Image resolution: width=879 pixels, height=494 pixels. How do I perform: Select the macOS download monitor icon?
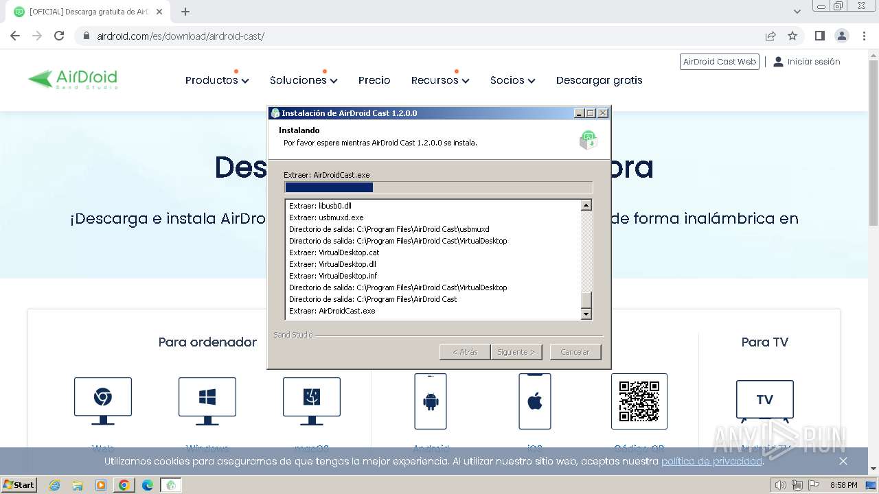(312, 401)
